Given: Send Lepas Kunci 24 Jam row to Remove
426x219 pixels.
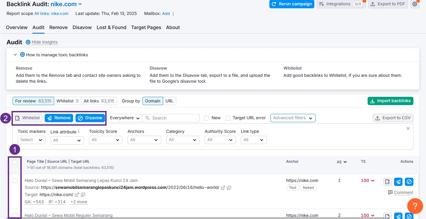Looking at the screenshot, I should point(398,182).
